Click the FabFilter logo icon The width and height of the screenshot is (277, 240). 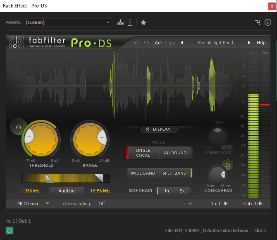pos(16,42)
